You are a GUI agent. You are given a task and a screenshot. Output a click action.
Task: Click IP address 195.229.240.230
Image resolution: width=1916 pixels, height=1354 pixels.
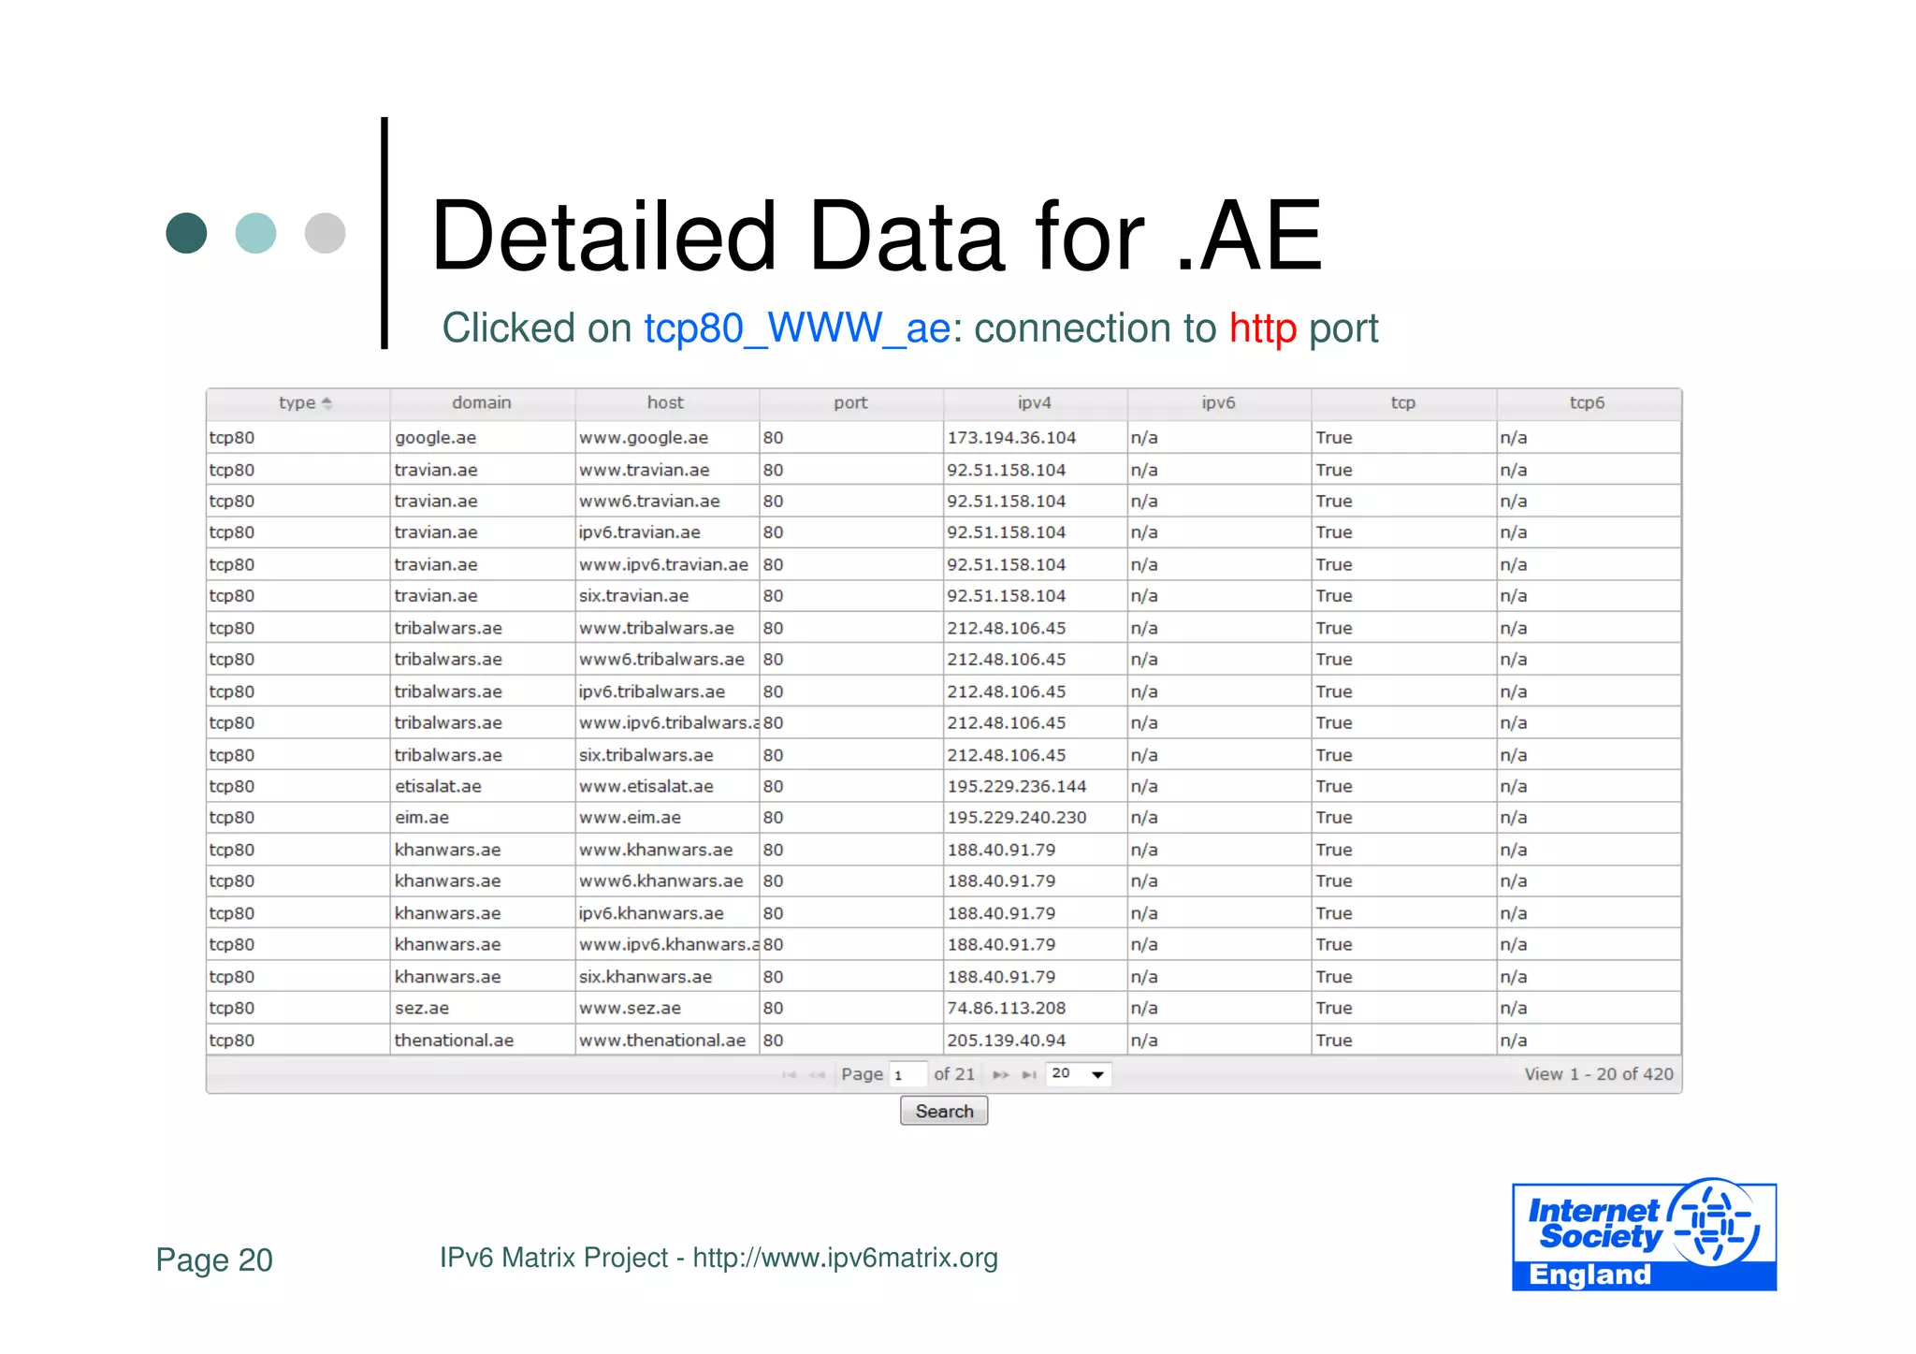1017,818
